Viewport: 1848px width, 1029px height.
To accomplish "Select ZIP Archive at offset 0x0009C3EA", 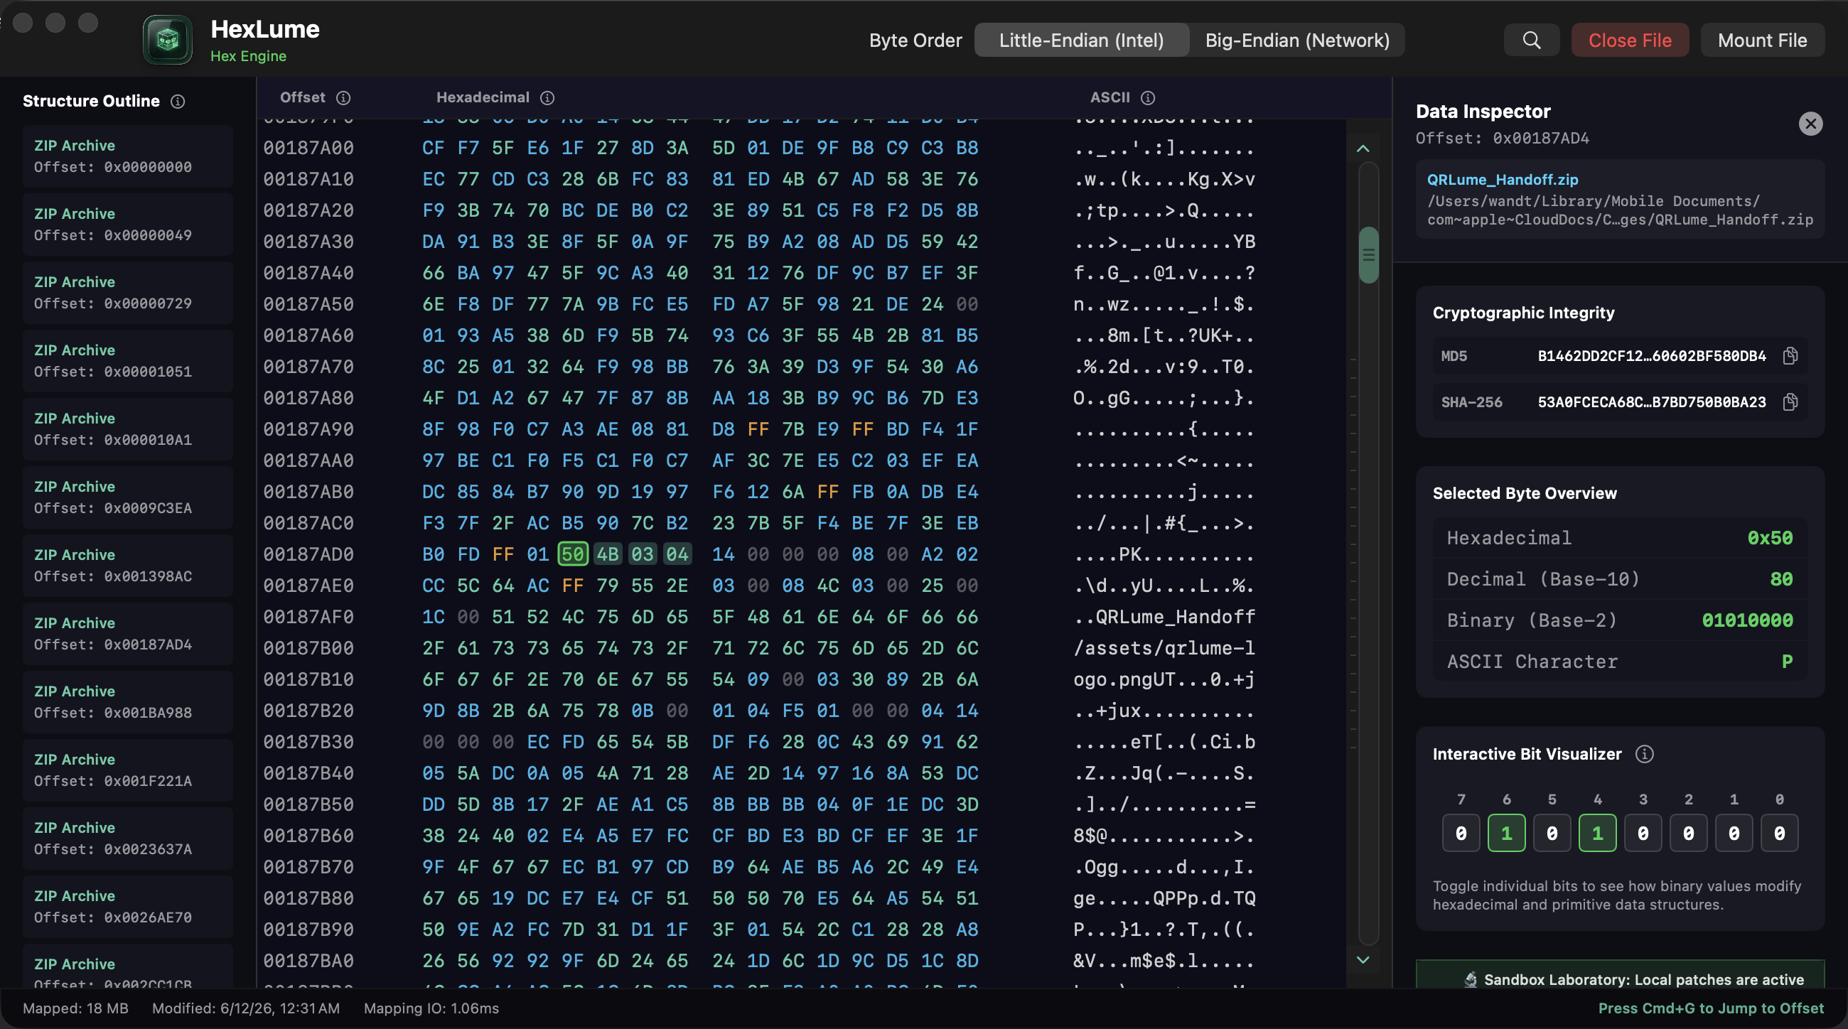I will 128,497.
